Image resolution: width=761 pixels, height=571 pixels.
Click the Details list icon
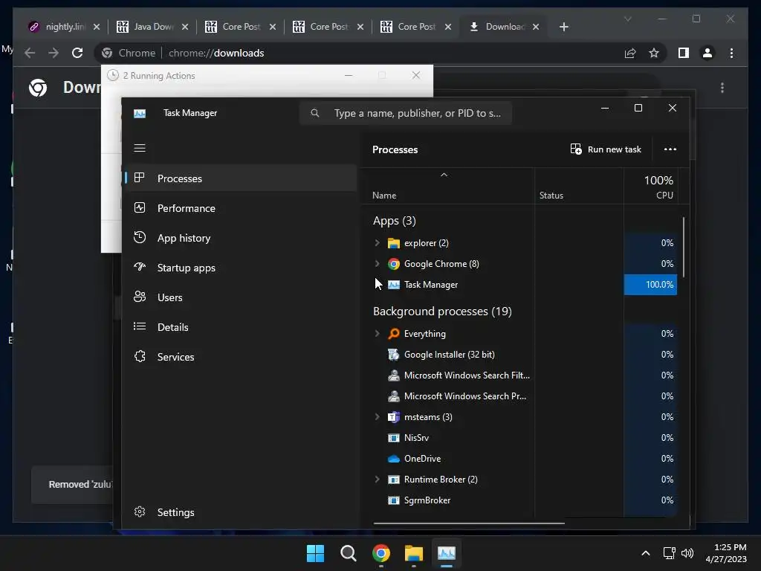coord(140,326)
